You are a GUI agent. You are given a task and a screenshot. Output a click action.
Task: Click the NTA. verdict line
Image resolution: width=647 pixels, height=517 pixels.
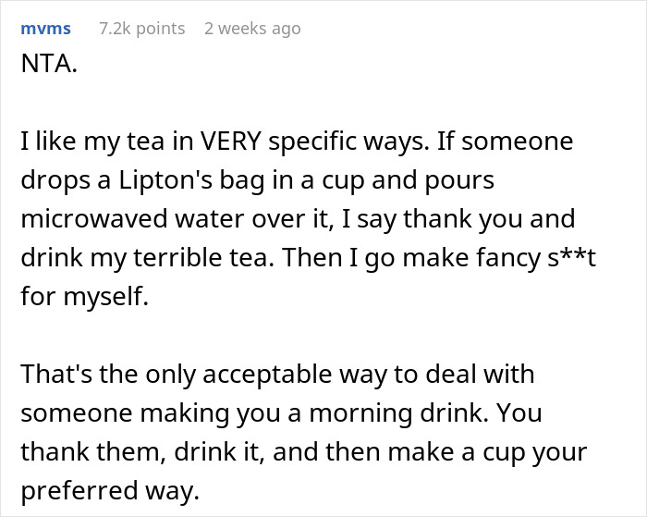pos(46,67)
